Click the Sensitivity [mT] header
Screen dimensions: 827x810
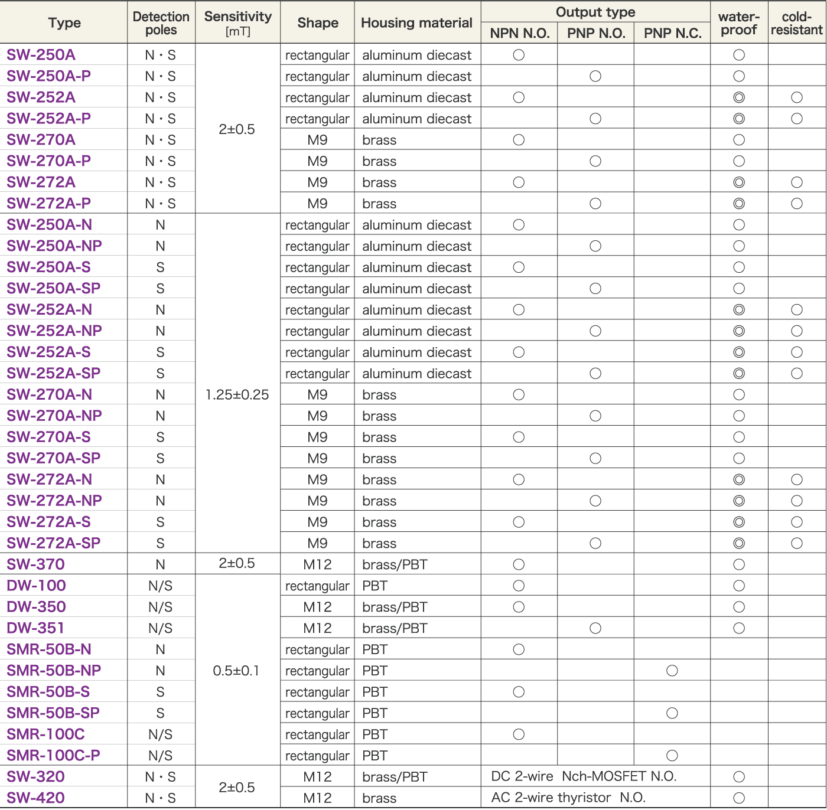[x=238, y=23]
